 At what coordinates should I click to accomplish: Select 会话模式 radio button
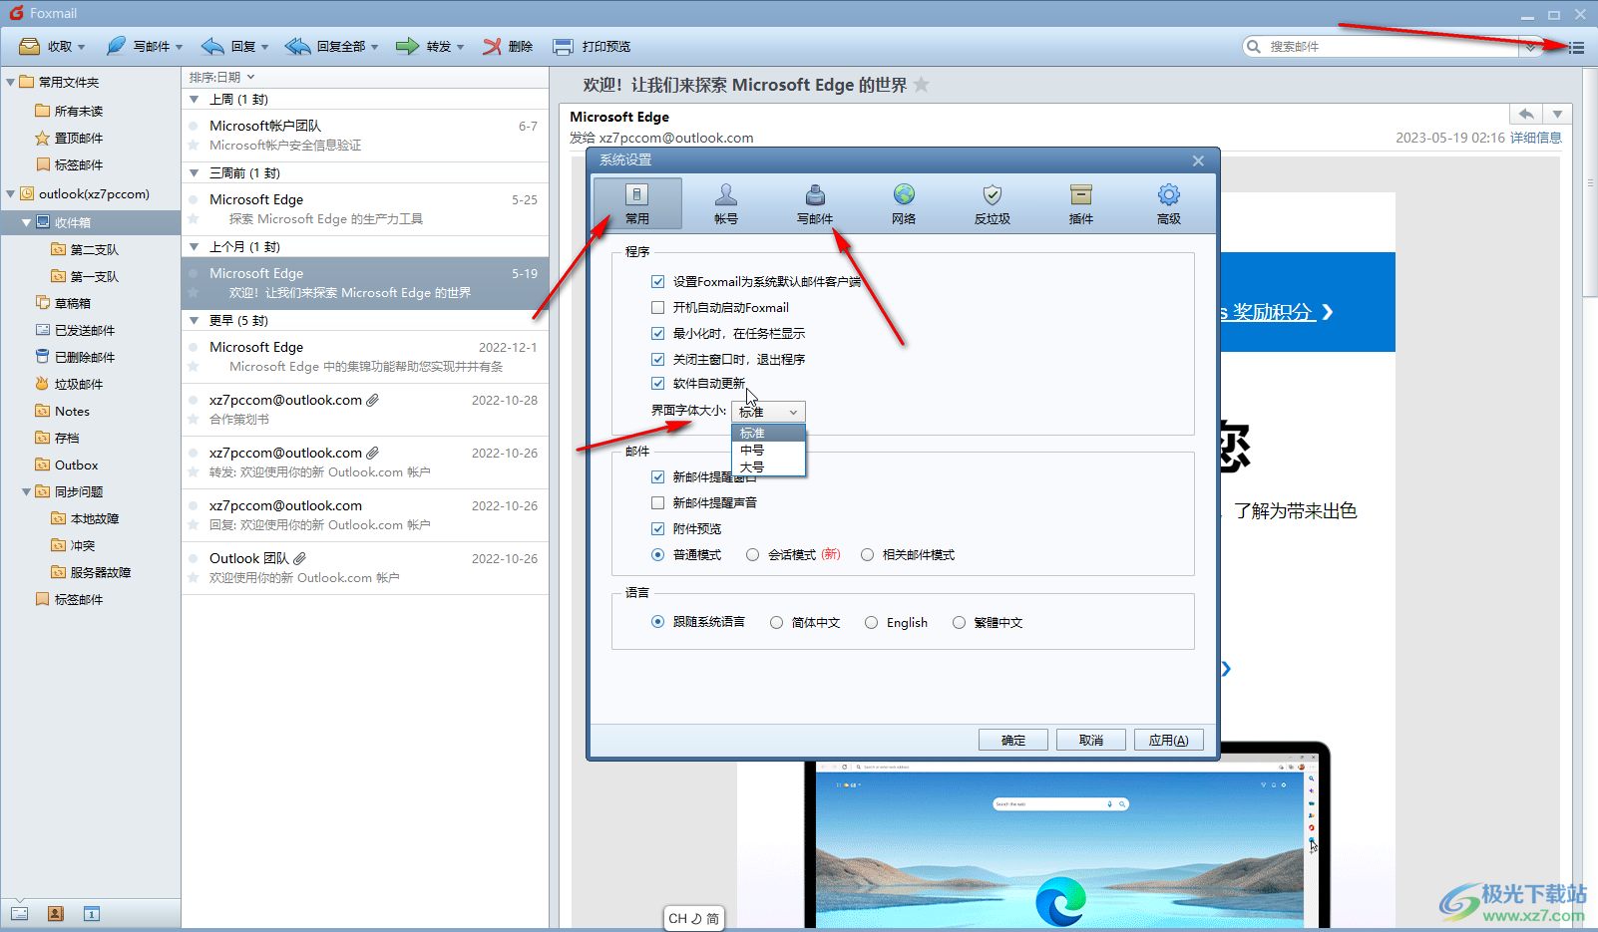coord(753,555)
